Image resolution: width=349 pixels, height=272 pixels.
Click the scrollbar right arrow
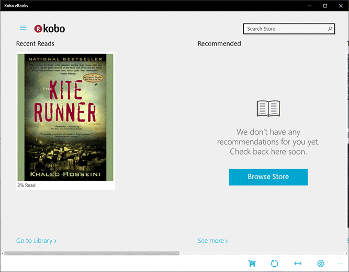tap(346, 253)
